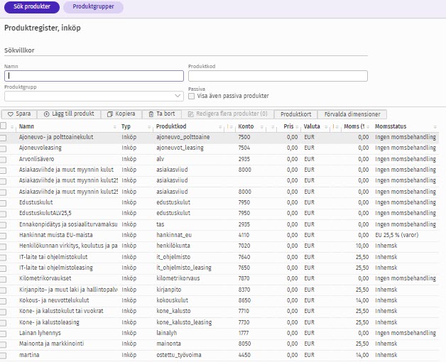Open the Produktgrupp dropdown
Image resolution: width=446 pixels, height=362 pixels.
pos(94,96)
